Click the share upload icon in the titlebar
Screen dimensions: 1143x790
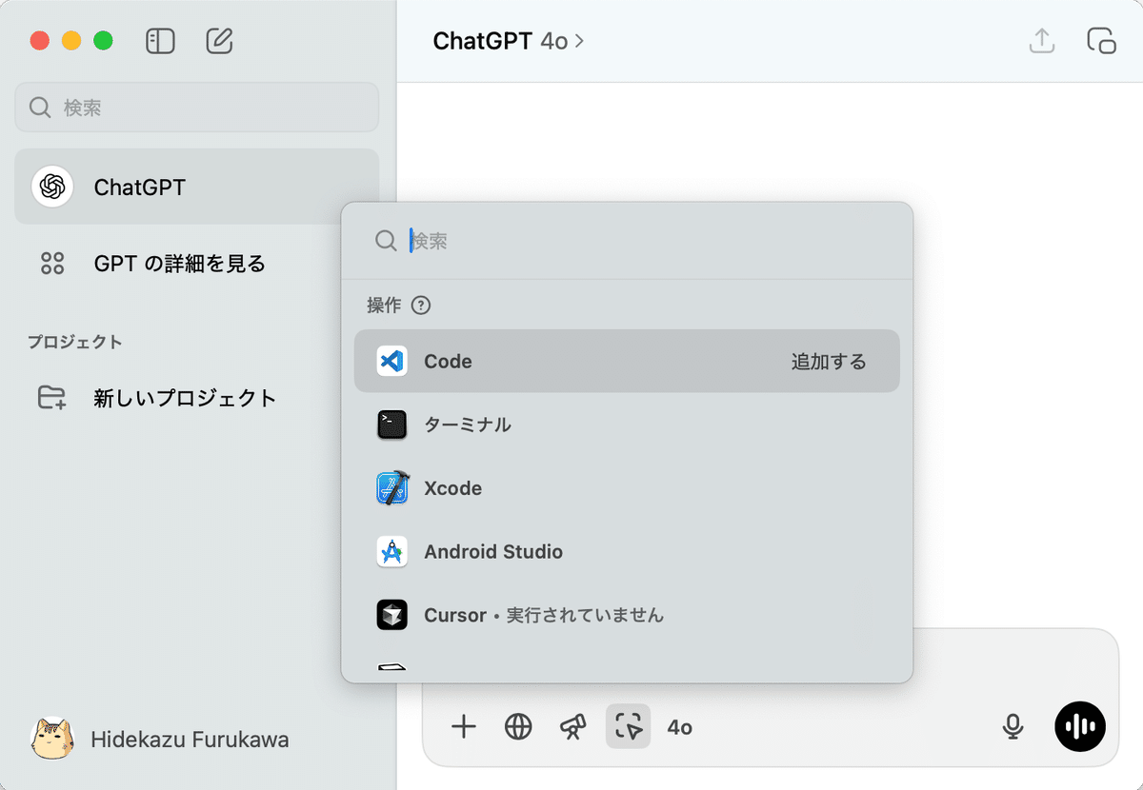click(1041, 41)
